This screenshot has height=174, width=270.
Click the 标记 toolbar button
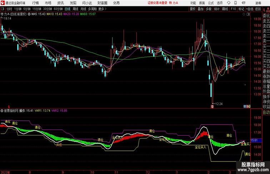tap(241, 9)
